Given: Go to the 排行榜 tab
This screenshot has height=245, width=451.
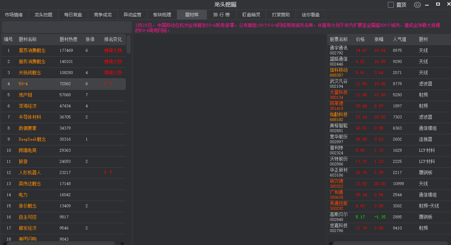Looking at the screenshot, I should click(x=222, y=15).
